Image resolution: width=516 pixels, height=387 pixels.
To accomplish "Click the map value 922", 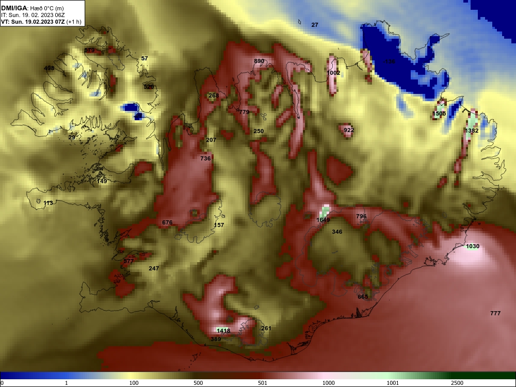I will tap(349, 130).
